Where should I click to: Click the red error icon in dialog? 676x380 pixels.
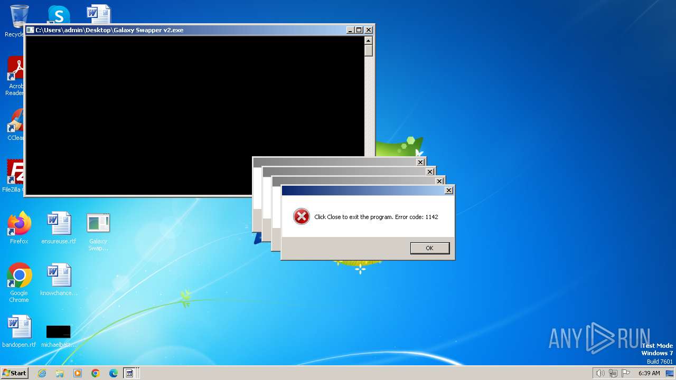tap(301, 216)
